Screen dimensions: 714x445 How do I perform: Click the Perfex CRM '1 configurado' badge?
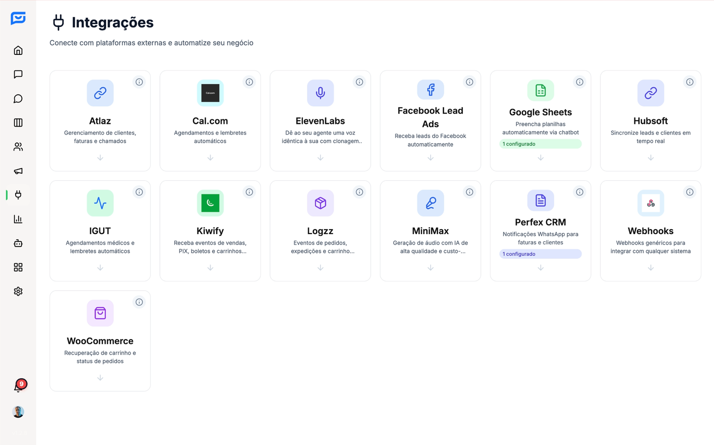[x=540, y=254]
